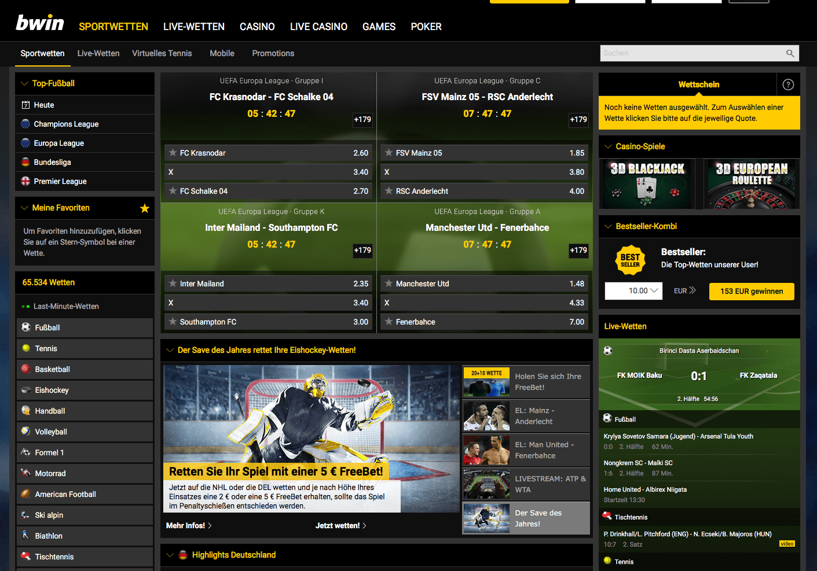The image size is (817, 571).
Task: Open the CASINO main menu
Action: coord(257,27)
